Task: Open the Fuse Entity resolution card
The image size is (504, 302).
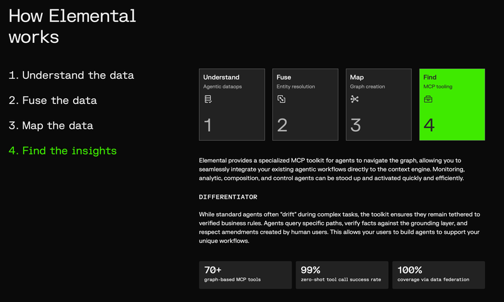Action: tap(306, 105)
